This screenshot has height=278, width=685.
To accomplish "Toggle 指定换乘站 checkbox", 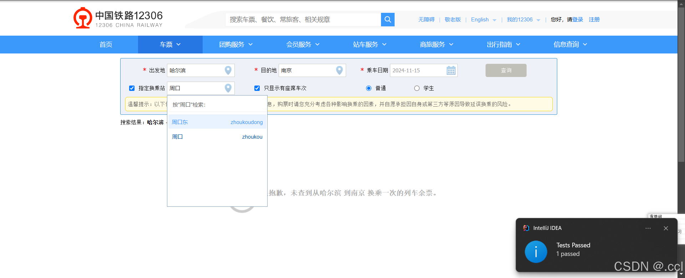I will pos(132,88).
